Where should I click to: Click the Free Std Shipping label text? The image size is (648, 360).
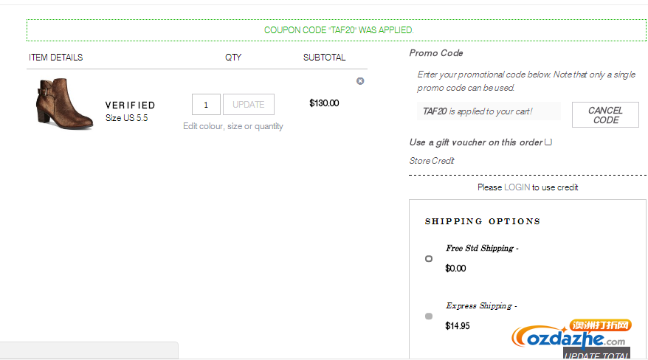click(x=482, y=248)
